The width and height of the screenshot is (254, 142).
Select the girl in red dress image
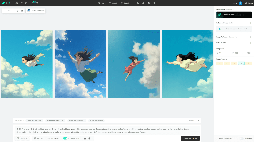point(134,64)
